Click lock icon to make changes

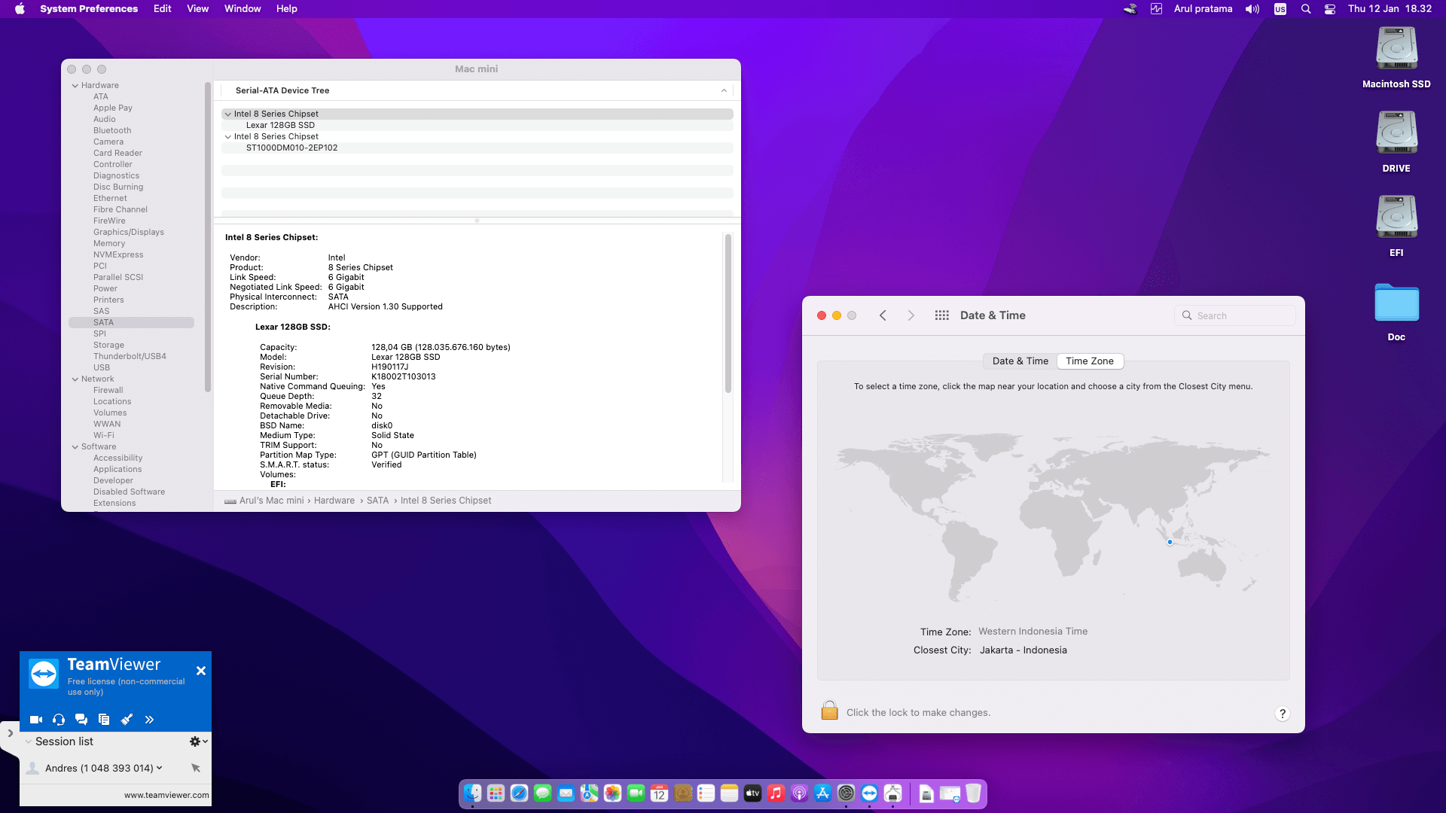coord(829,711)
